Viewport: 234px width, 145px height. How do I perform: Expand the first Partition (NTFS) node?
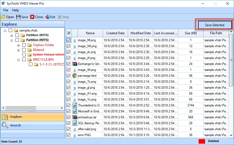[12, 36]
